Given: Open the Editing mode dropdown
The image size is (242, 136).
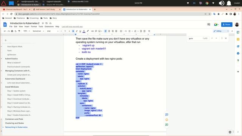Looking at the screenshot, I should tap(221, 31).
